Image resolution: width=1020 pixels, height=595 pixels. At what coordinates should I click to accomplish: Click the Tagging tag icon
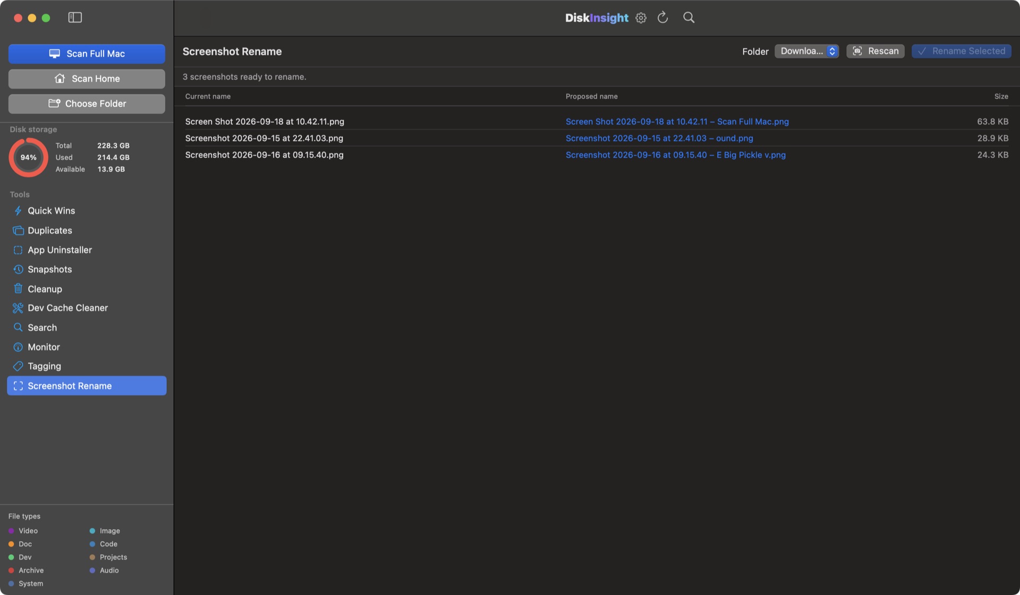coord(18,367)
